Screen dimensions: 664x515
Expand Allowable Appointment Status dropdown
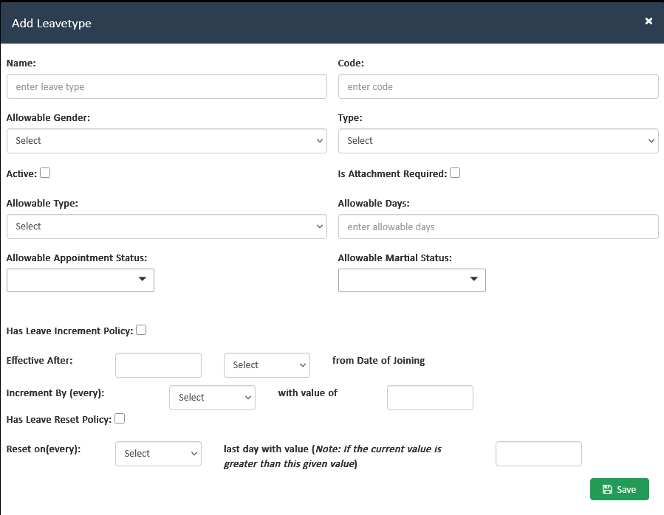(81, 280)
